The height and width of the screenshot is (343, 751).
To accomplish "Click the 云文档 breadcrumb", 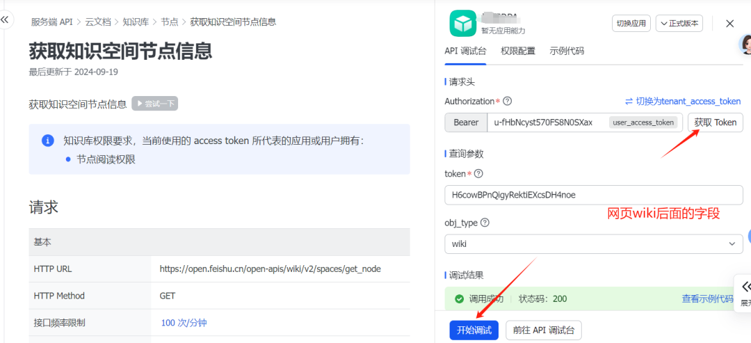I will [x=98, y=22].
